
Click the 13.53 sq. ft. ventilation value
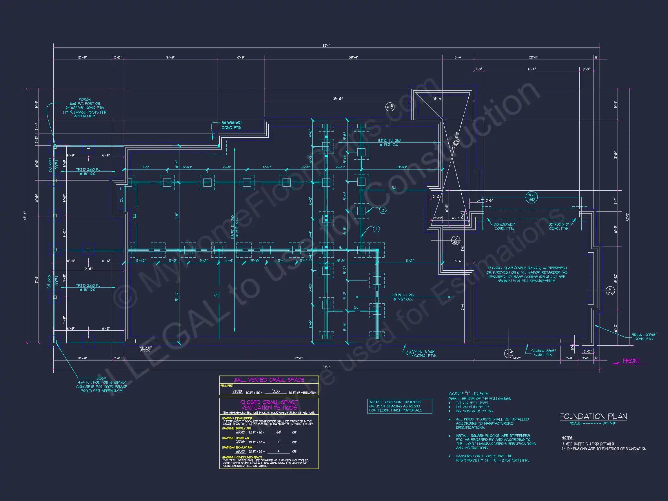coord(276,391)
